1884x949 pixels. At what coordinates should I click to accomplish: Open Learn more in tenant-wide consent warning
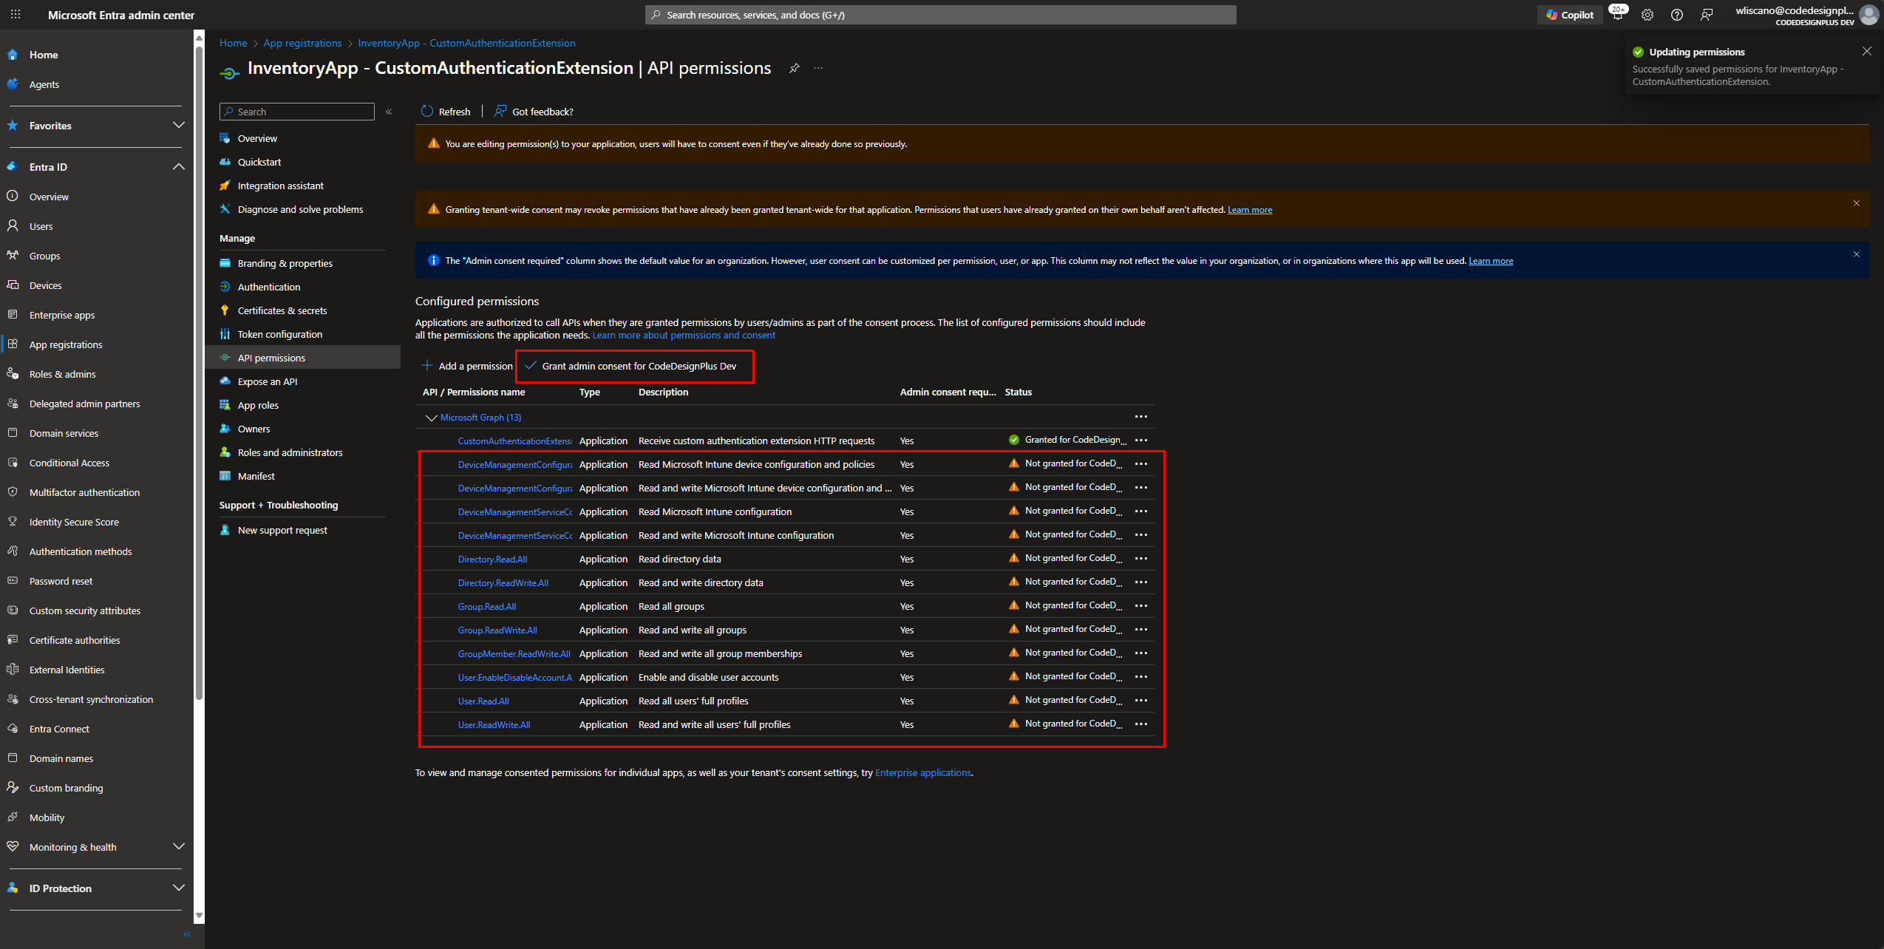1250,210
